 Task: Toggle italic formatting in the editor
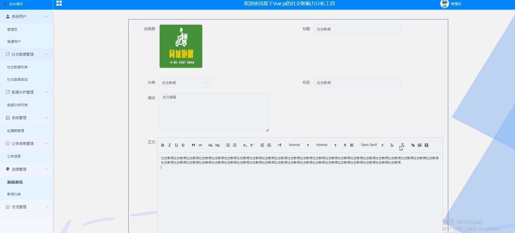coord(169,145)
